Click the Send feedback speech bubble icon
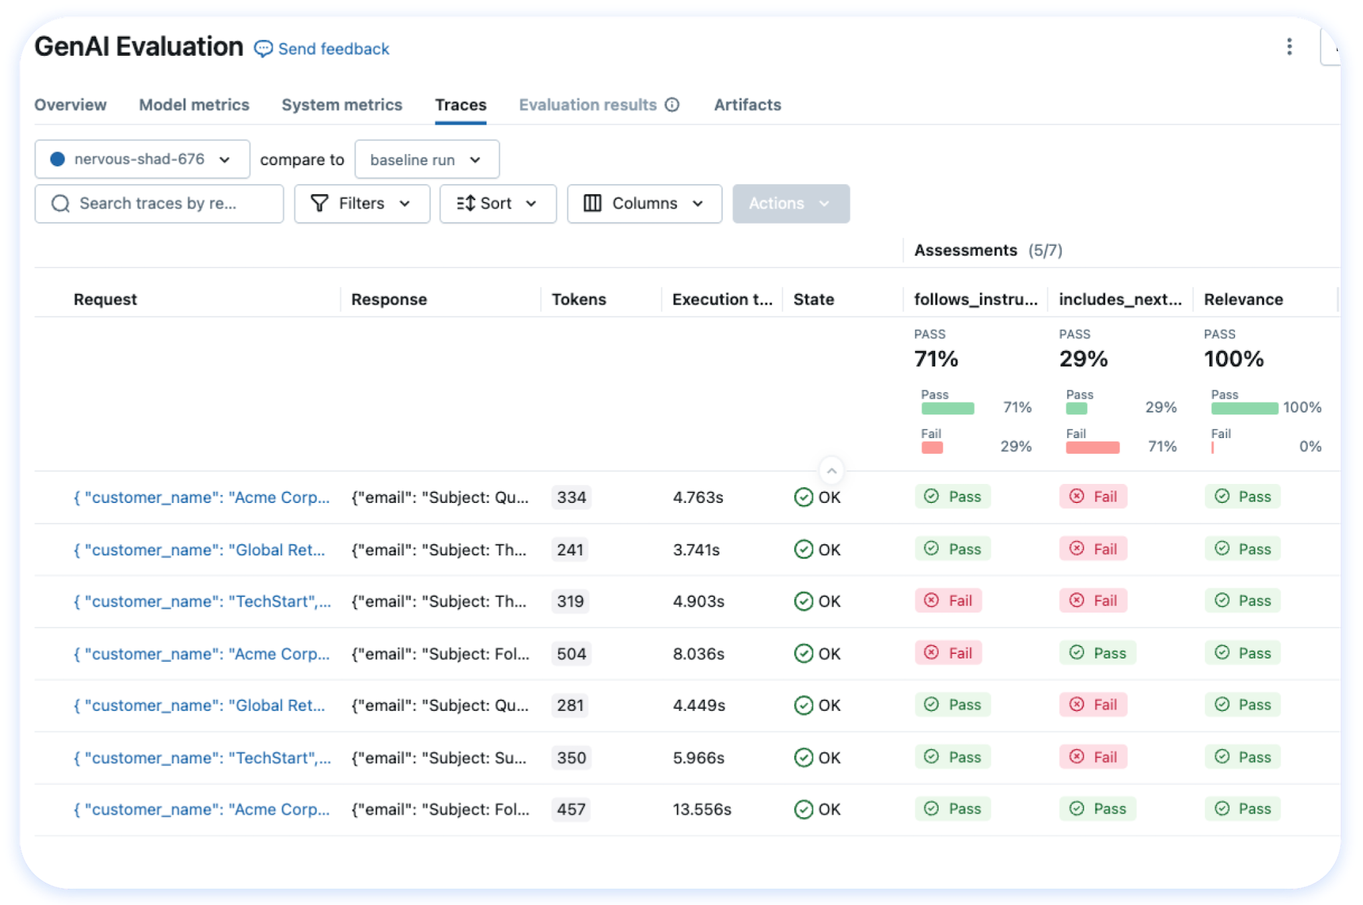 262,48
